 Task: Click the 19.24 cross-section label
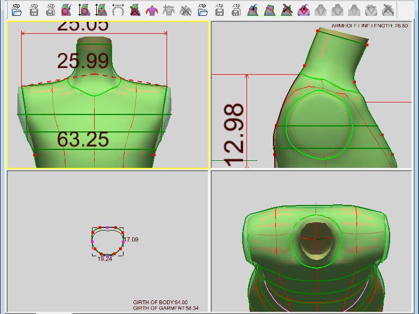tap(104, 259)
